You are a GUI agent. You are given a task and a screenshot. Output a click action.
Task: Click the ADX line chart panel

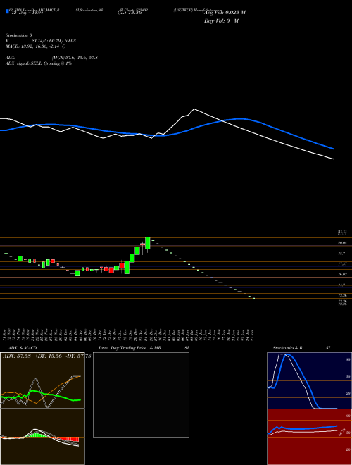[42, 380]
